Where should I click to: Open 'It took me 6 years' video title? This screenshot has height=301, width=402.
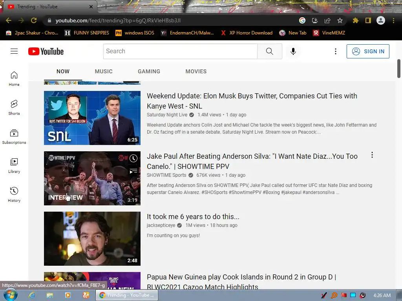pyautogui.click(x=193, y=216)
